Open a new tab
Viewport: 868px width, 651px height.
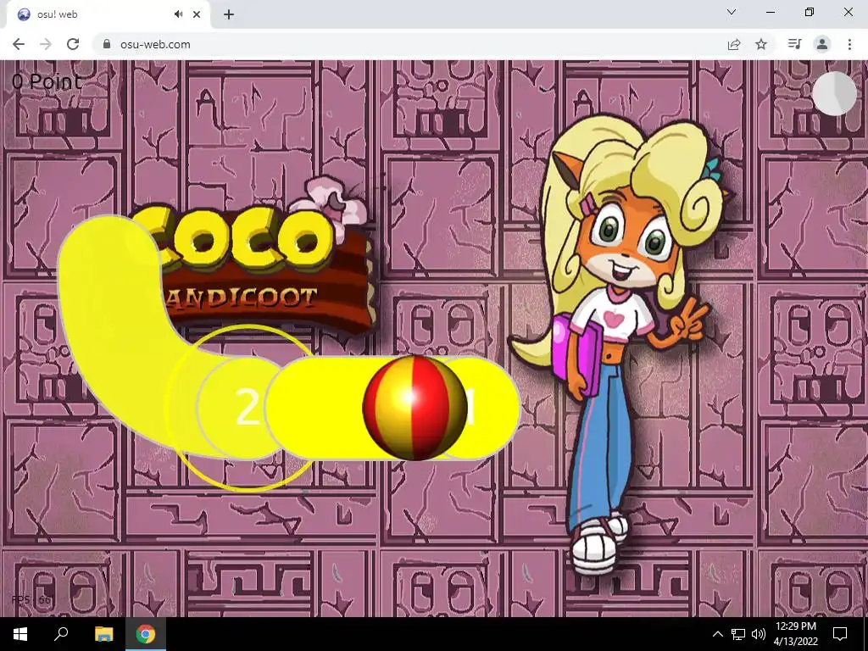pos(229,14)
